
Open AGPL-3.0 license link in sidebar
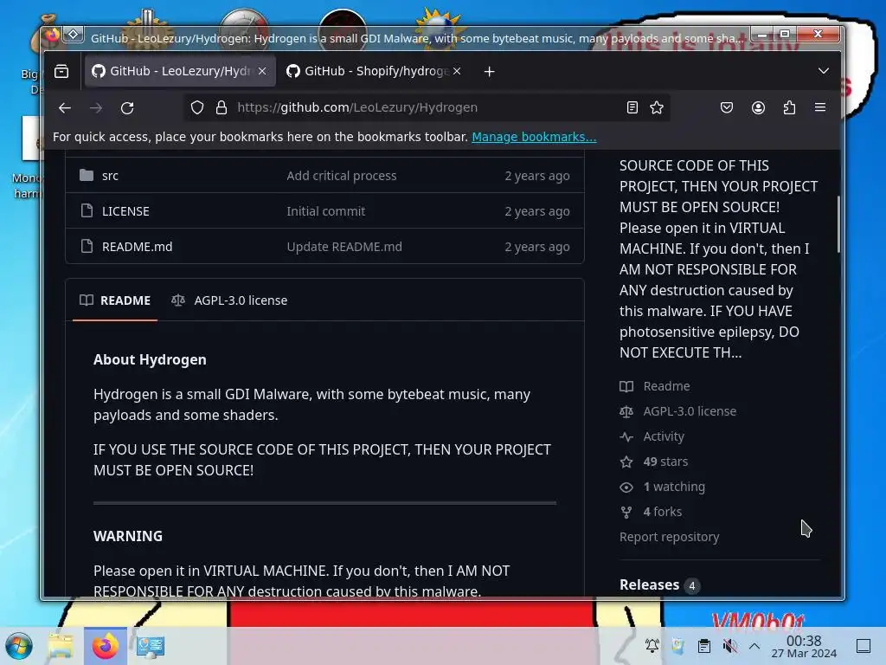tap(678, 411)
